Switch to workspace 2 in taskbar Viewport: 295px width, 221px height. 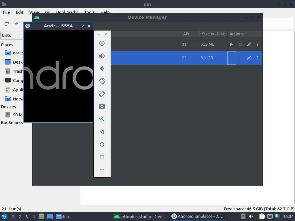tap(20, 217)
